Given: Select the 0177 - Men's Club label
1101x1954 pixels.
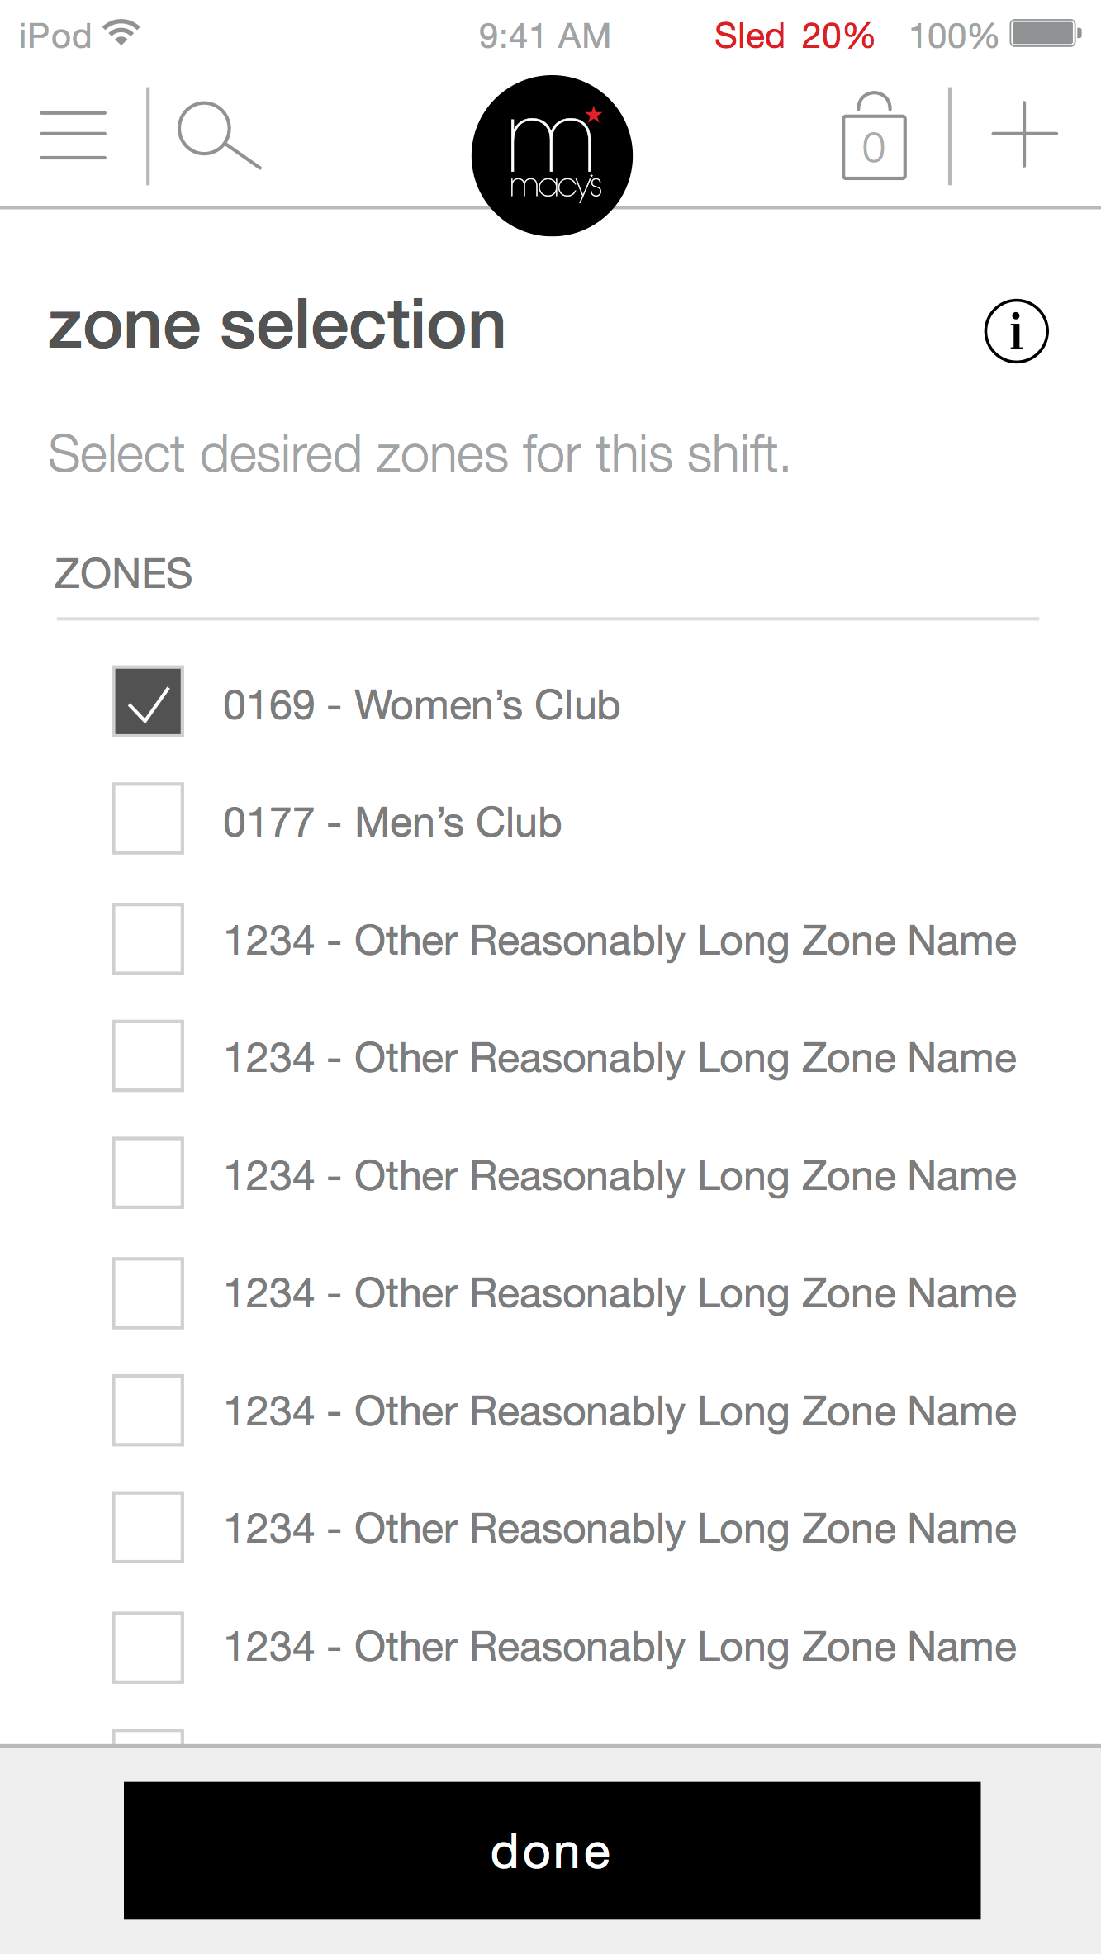Looking at the screenshot, I should (x=392, y=823).
